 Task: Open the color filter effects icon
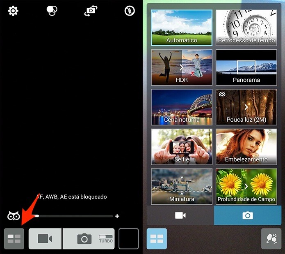point(52,11)
